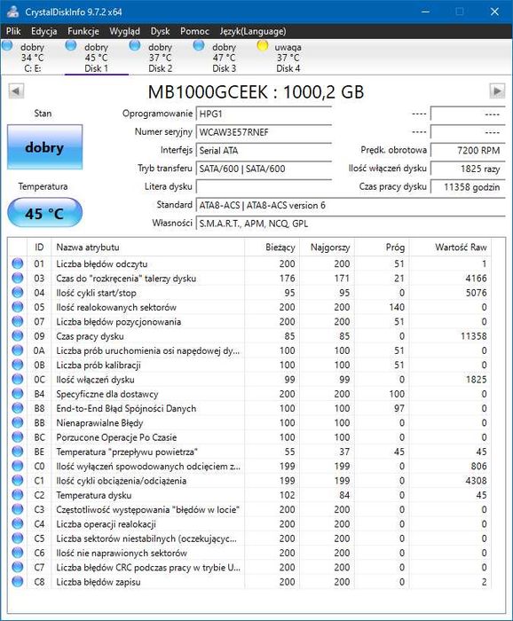Click the 7200 RPM rotation speed field
This screenshot has height=621, width=513.
pyautogui.click(x=468, y=151)
